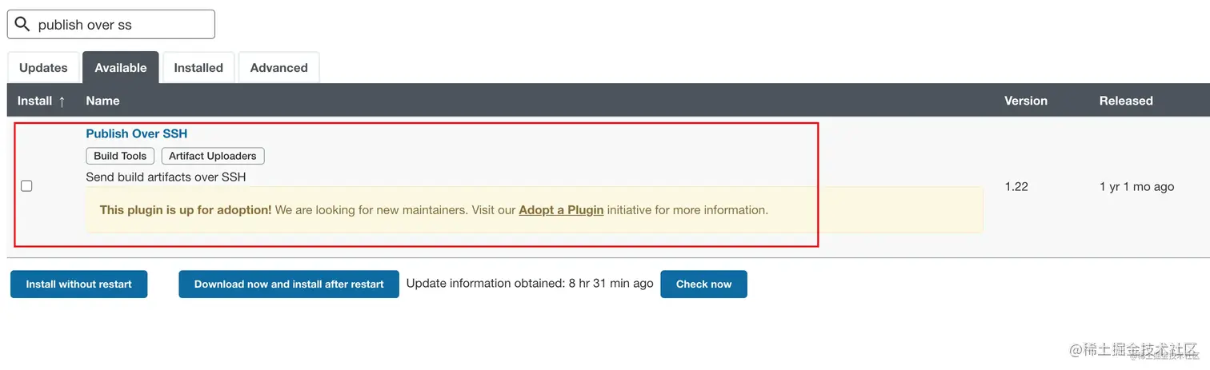Viewport: 1210px width, 370px height.
Task: Click the Install column sort arrow
Action: pyautogui.click(x=62, y=101)
